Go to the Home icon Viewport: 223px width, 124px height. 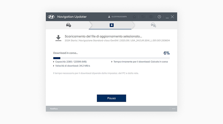coord(134,17)
